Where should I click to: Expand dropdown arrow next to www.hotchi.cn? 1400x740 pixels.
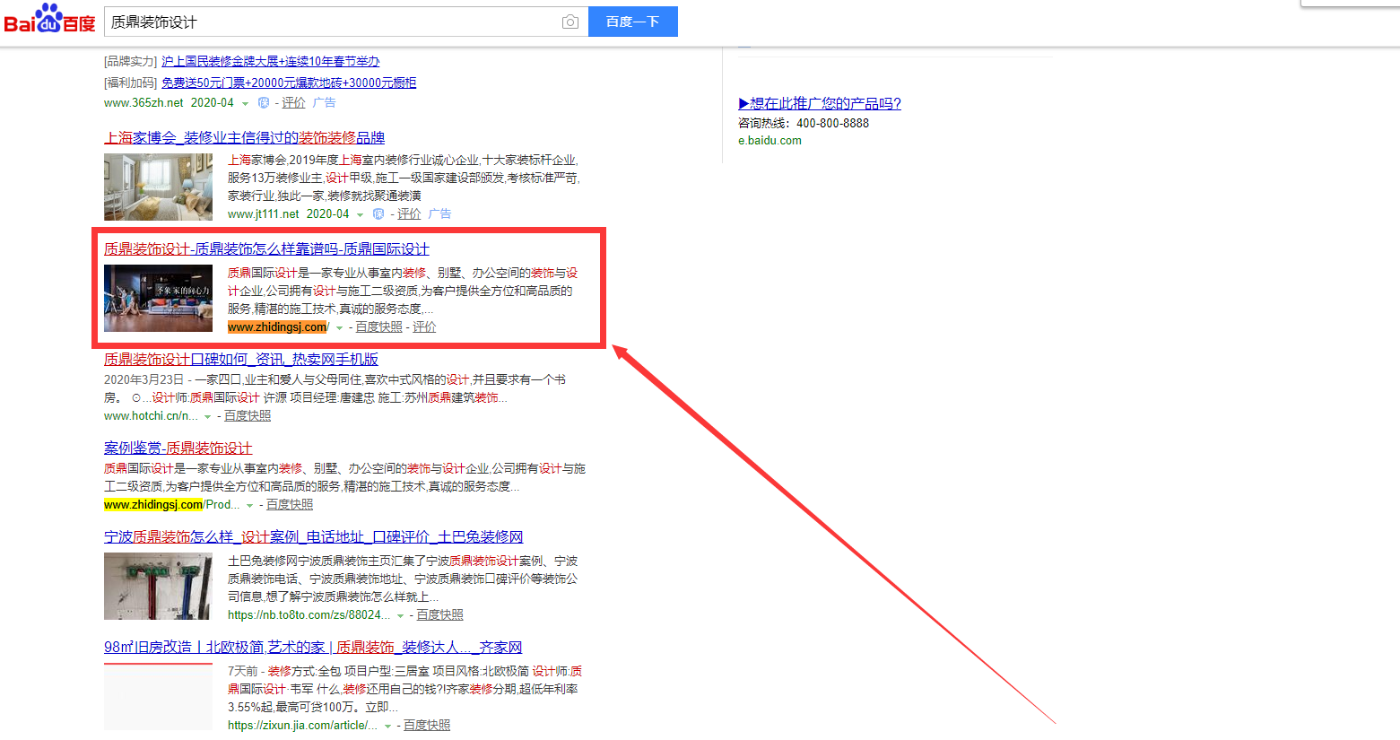[x=208, y=416]
